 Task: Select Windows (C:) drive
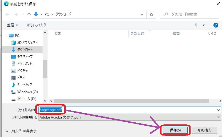pos(27,92)
